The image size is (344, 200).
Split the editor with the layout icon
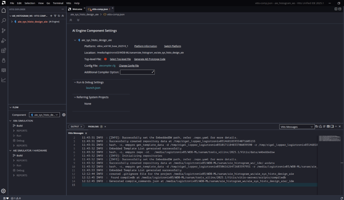click(x=336, y=9)
